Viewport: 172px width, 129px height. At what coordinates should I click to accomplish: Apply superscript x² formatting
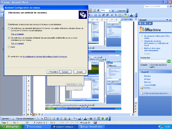(112, 15)
